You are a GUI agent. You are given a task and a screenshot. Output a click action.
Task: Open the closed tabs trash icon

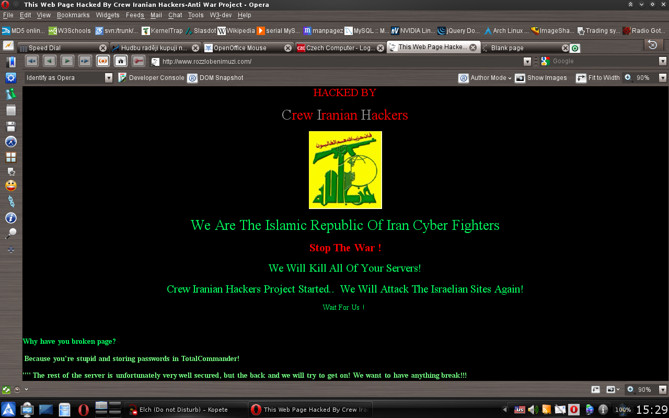point(652,45)
